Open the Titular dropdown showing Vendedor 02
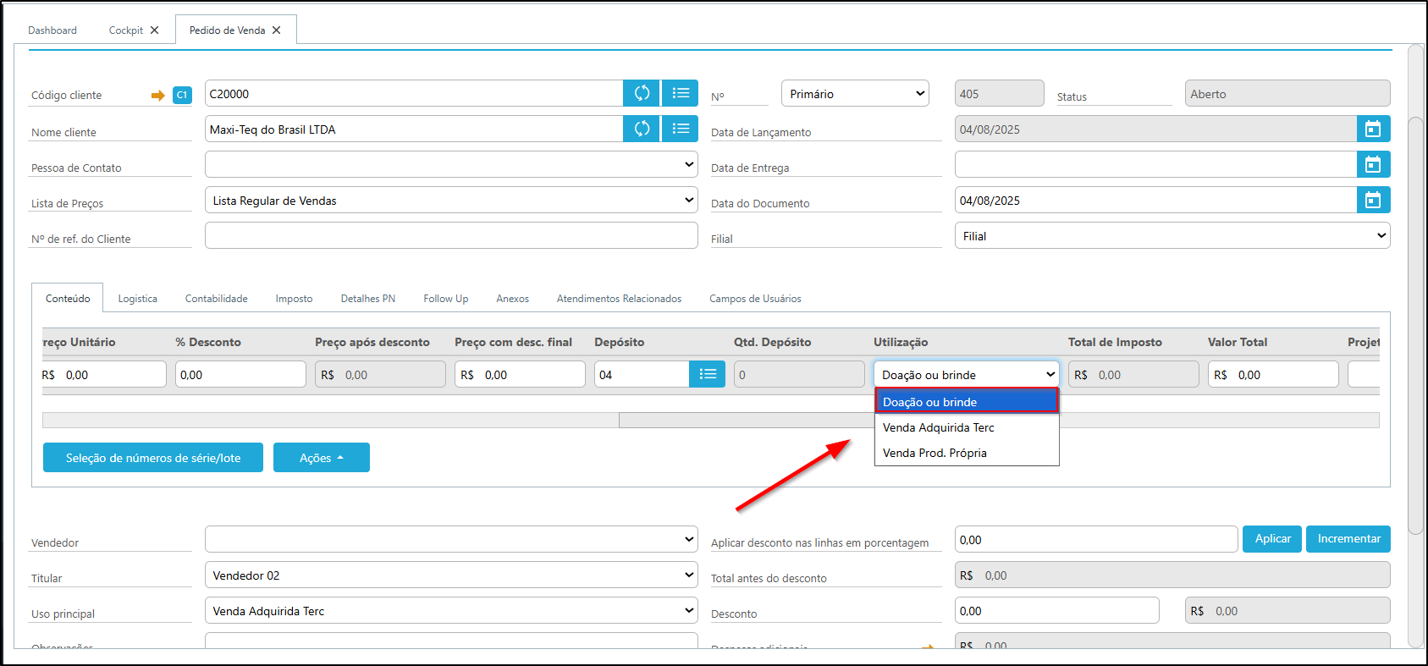Viewport: 1428px width, 666px height. click(451, 575)
